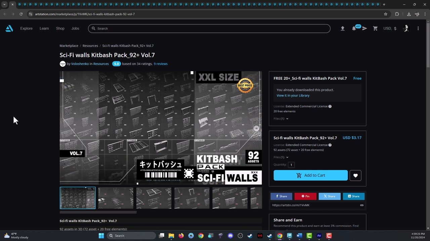
Task: Open the shopping cart icon
Action: click(x=375, y=28)
